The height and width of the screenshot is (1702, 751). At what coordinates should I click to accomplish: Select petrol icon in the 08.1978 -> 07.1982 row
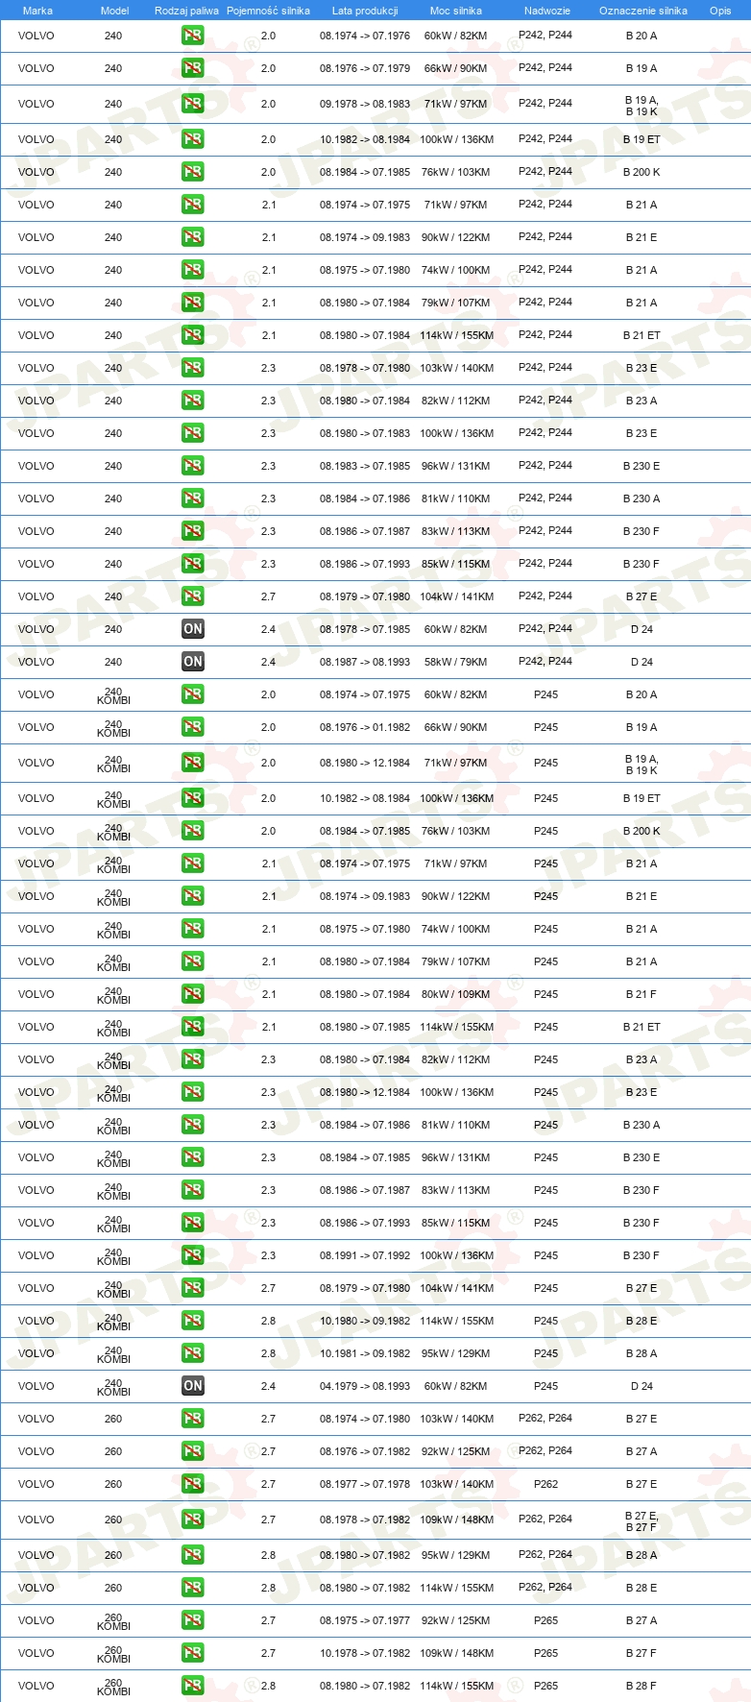193,1520
